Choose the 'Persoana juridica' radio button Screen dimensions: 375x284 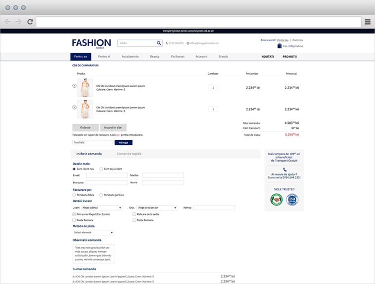tap(101, 195)
